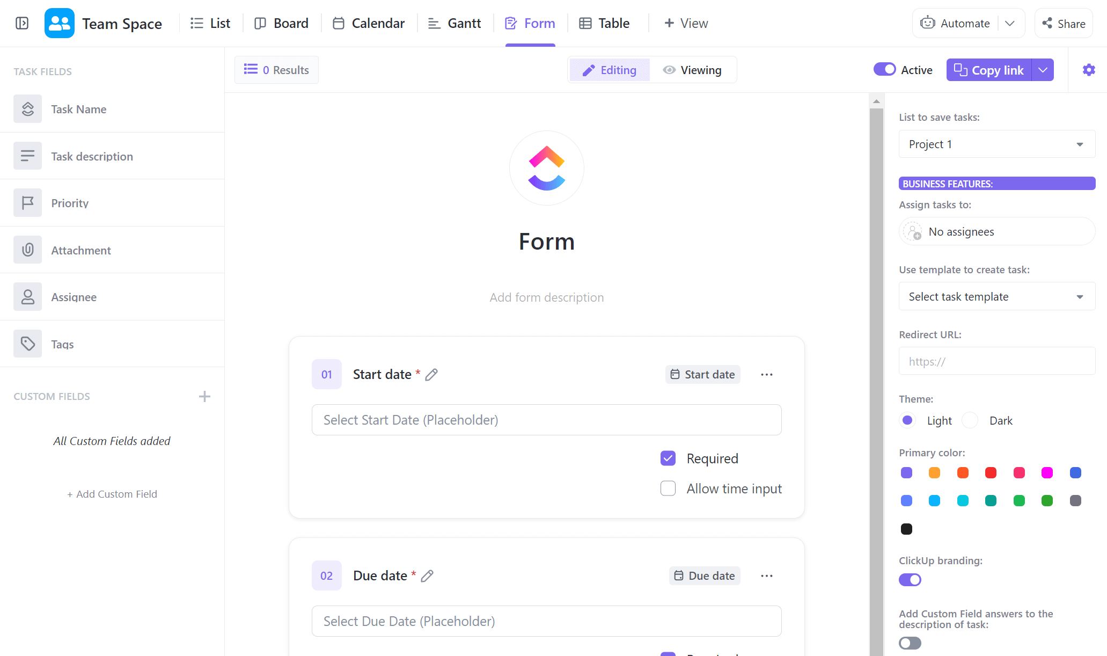Click the Board view icon
This screenshot has height=656, width=1107.
[259, 24]
